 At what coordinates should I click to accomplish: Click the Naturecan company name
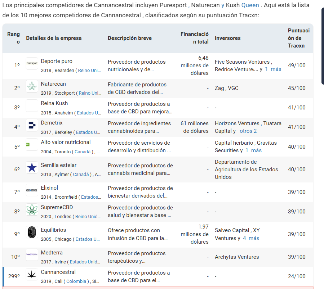(53, 84)
